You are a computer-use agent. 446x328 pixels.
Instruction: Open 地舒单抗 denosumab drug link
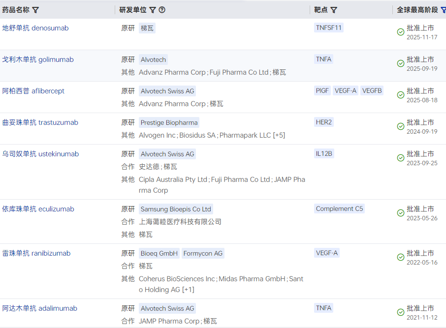click(x=35, y=28)
